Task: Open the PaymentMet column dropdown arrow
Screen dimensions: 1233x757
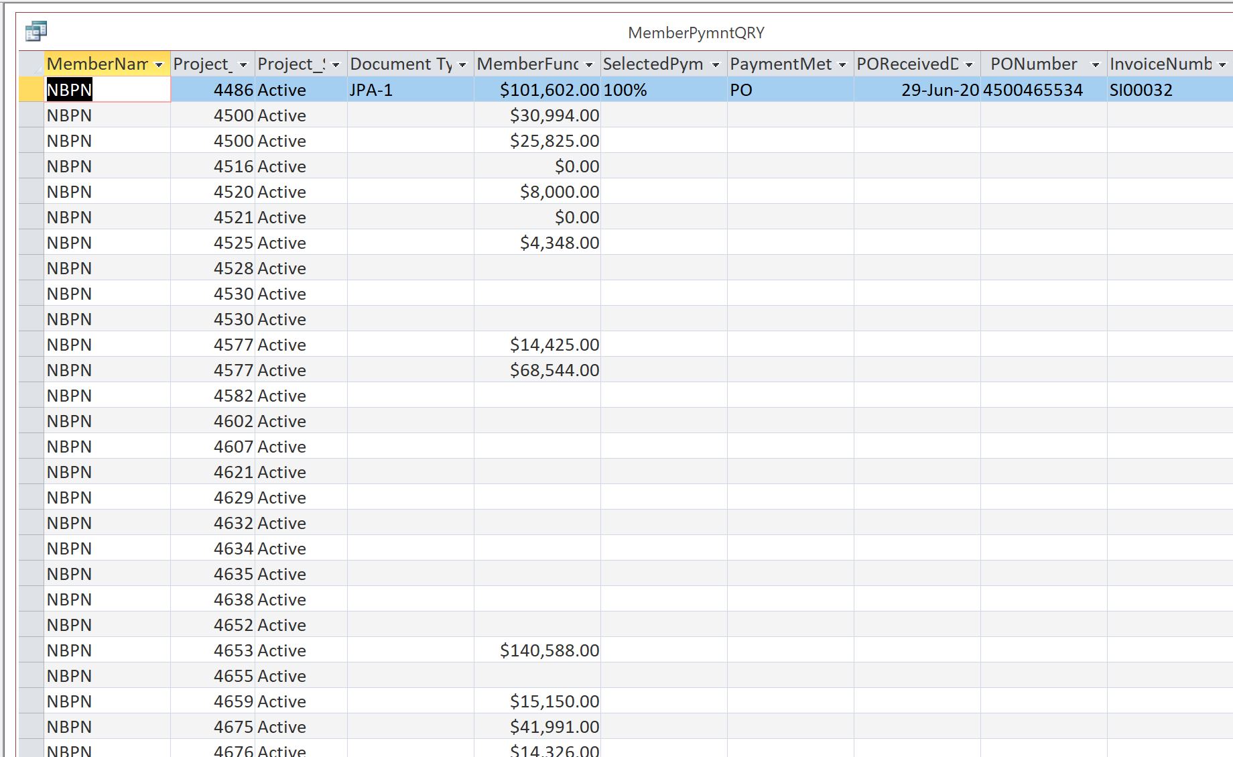Action: (842, 64)
